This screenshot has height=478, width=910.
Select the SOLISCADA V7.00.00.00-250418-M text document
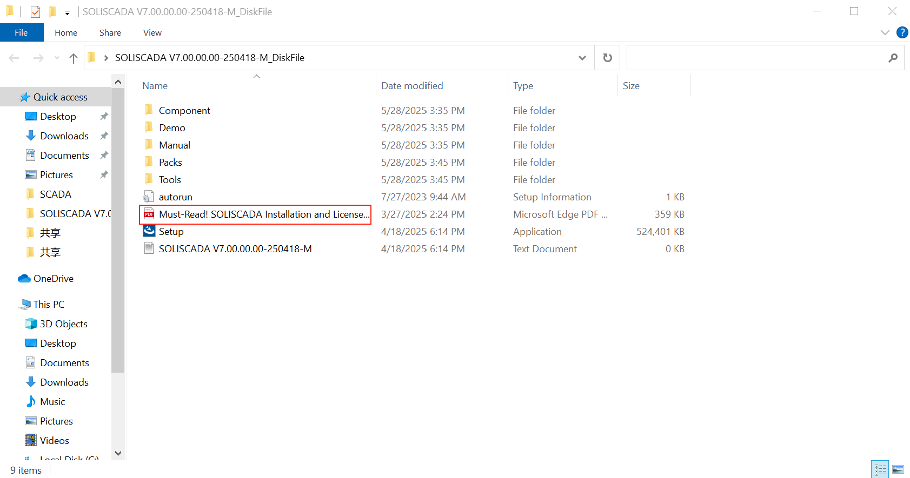click(235, 249)
